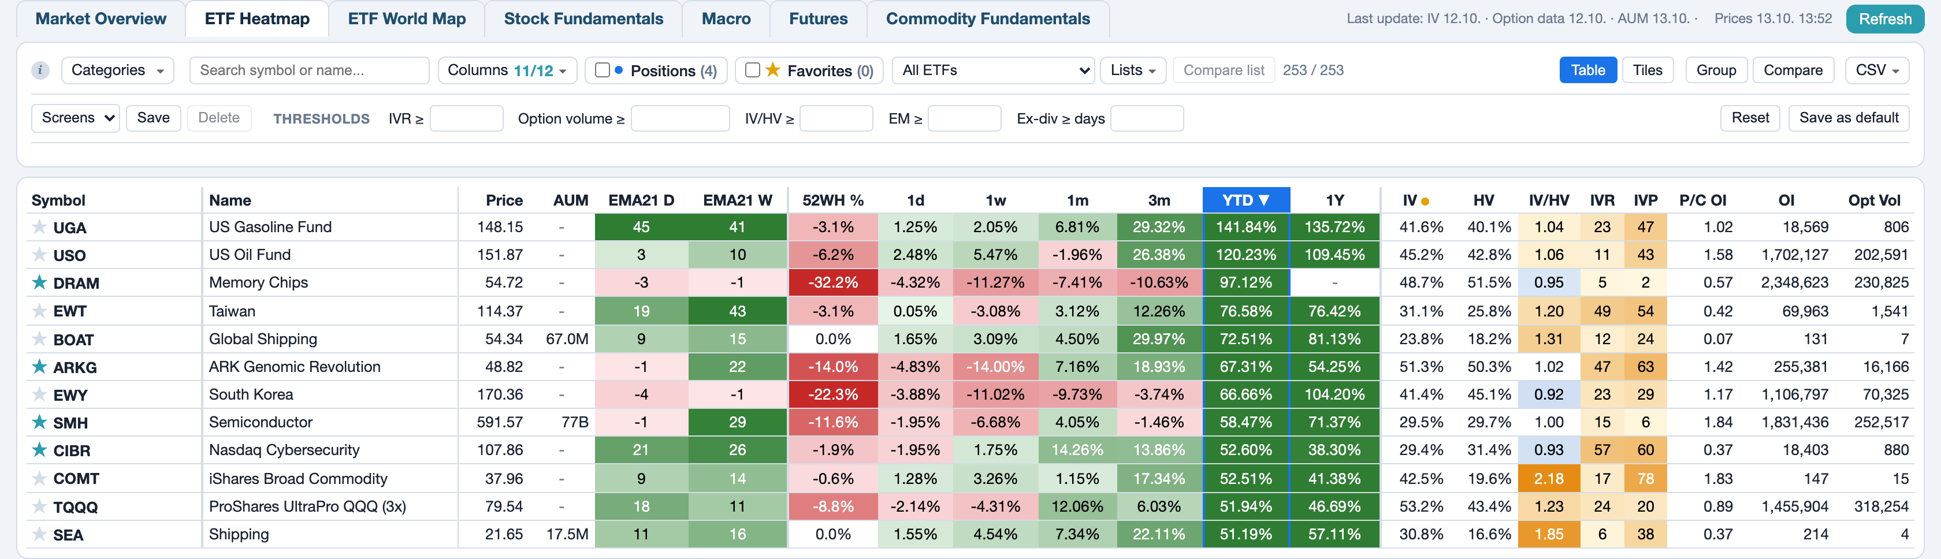Toggle favorite star for ARKG

pyautogui.click(x=39, y=366)
